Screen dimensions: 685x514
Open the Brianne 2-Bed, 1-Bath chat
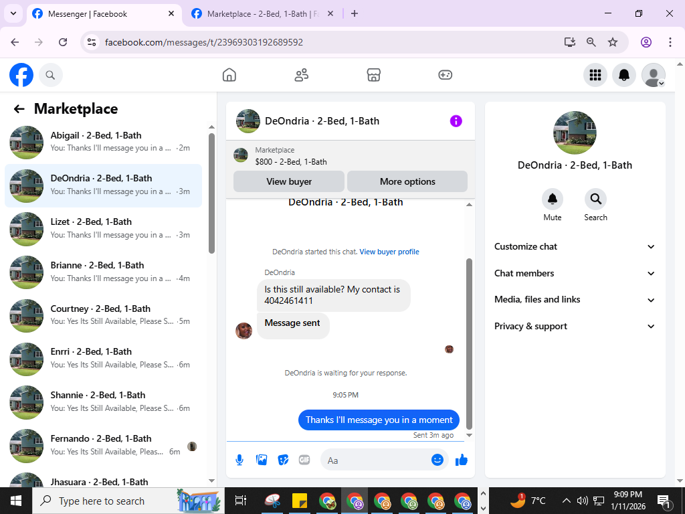(x=104, y=272)
